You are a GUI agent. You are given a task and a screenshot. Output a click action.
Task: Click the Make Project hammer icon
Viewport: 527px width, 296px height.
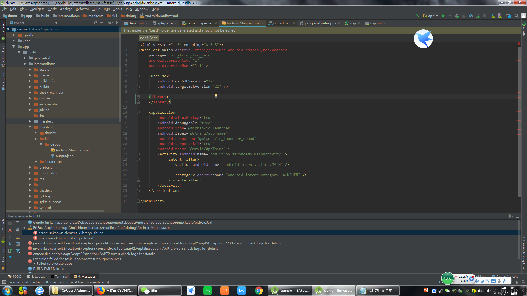[x=417, y=16]
